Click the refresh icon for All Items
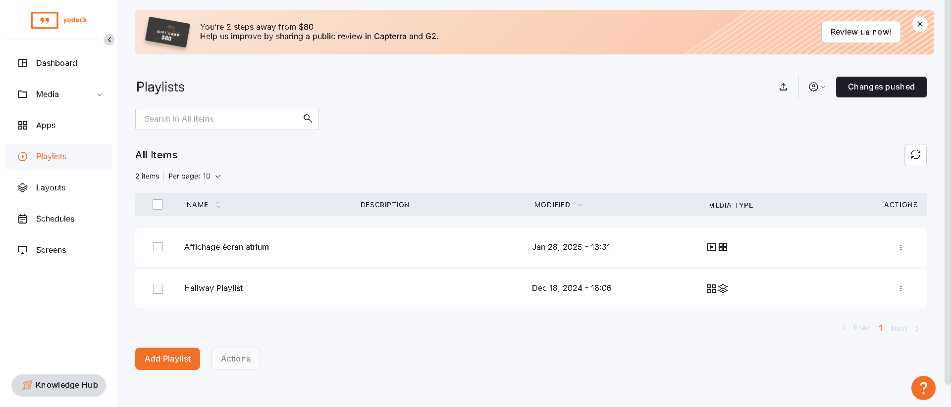Screen dimensions: 951x407 (915, 155)
